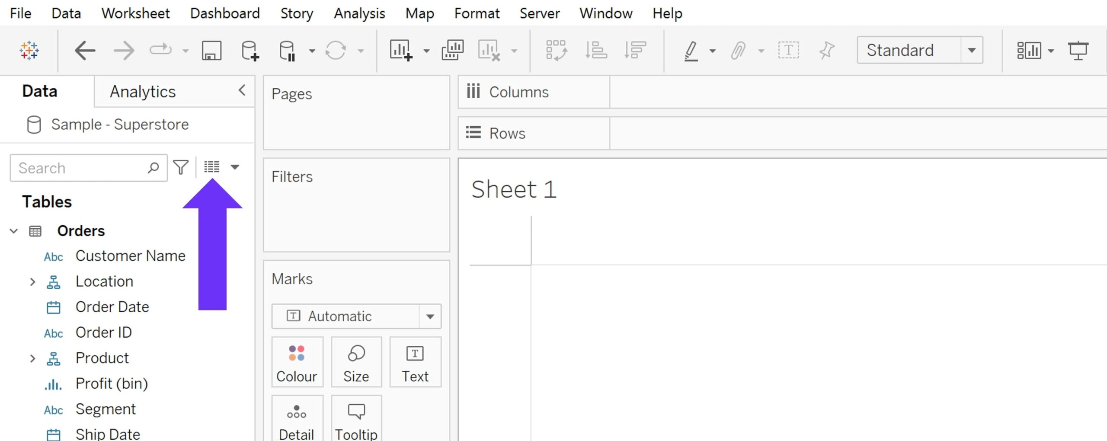This screenshot has height=441, width=1107.
Task: Expand the Product hierarchy
Action: tap(32, 358)
